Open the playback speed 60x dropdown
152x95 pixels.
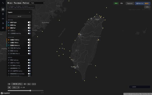pyautogui.click(x=16, y=87)
